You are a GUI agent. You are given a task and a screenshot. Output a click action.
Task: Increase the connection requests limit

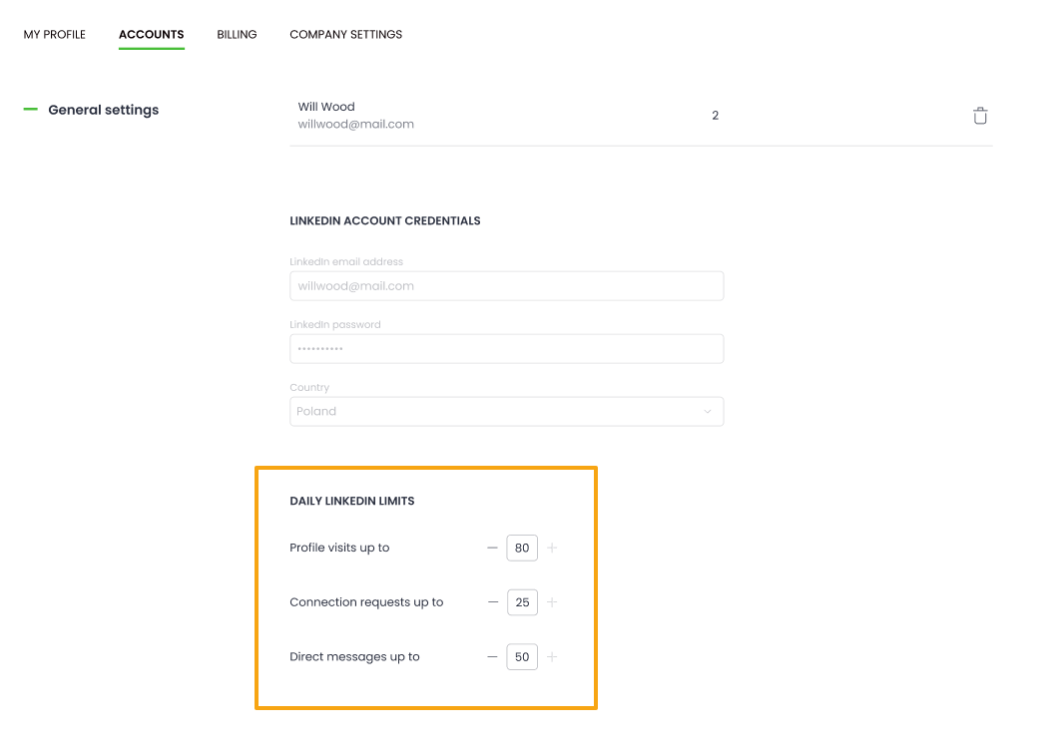[x=552, y=602]
